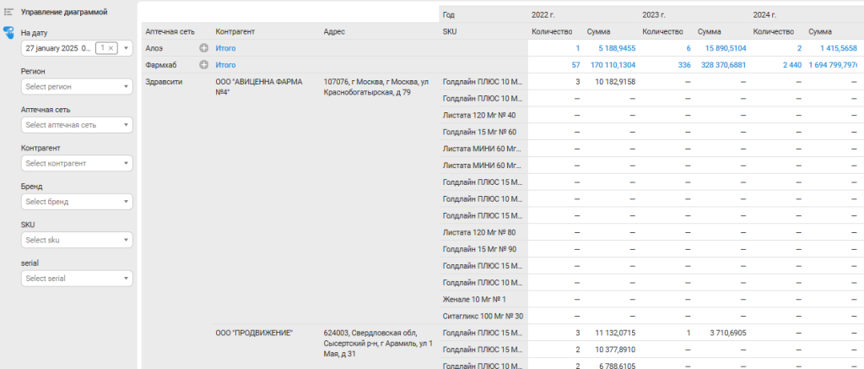Viewport: 864px width, 369px height.
Task: Expand the Алоэ row with plus icon
Action: (x=204, y=48)
